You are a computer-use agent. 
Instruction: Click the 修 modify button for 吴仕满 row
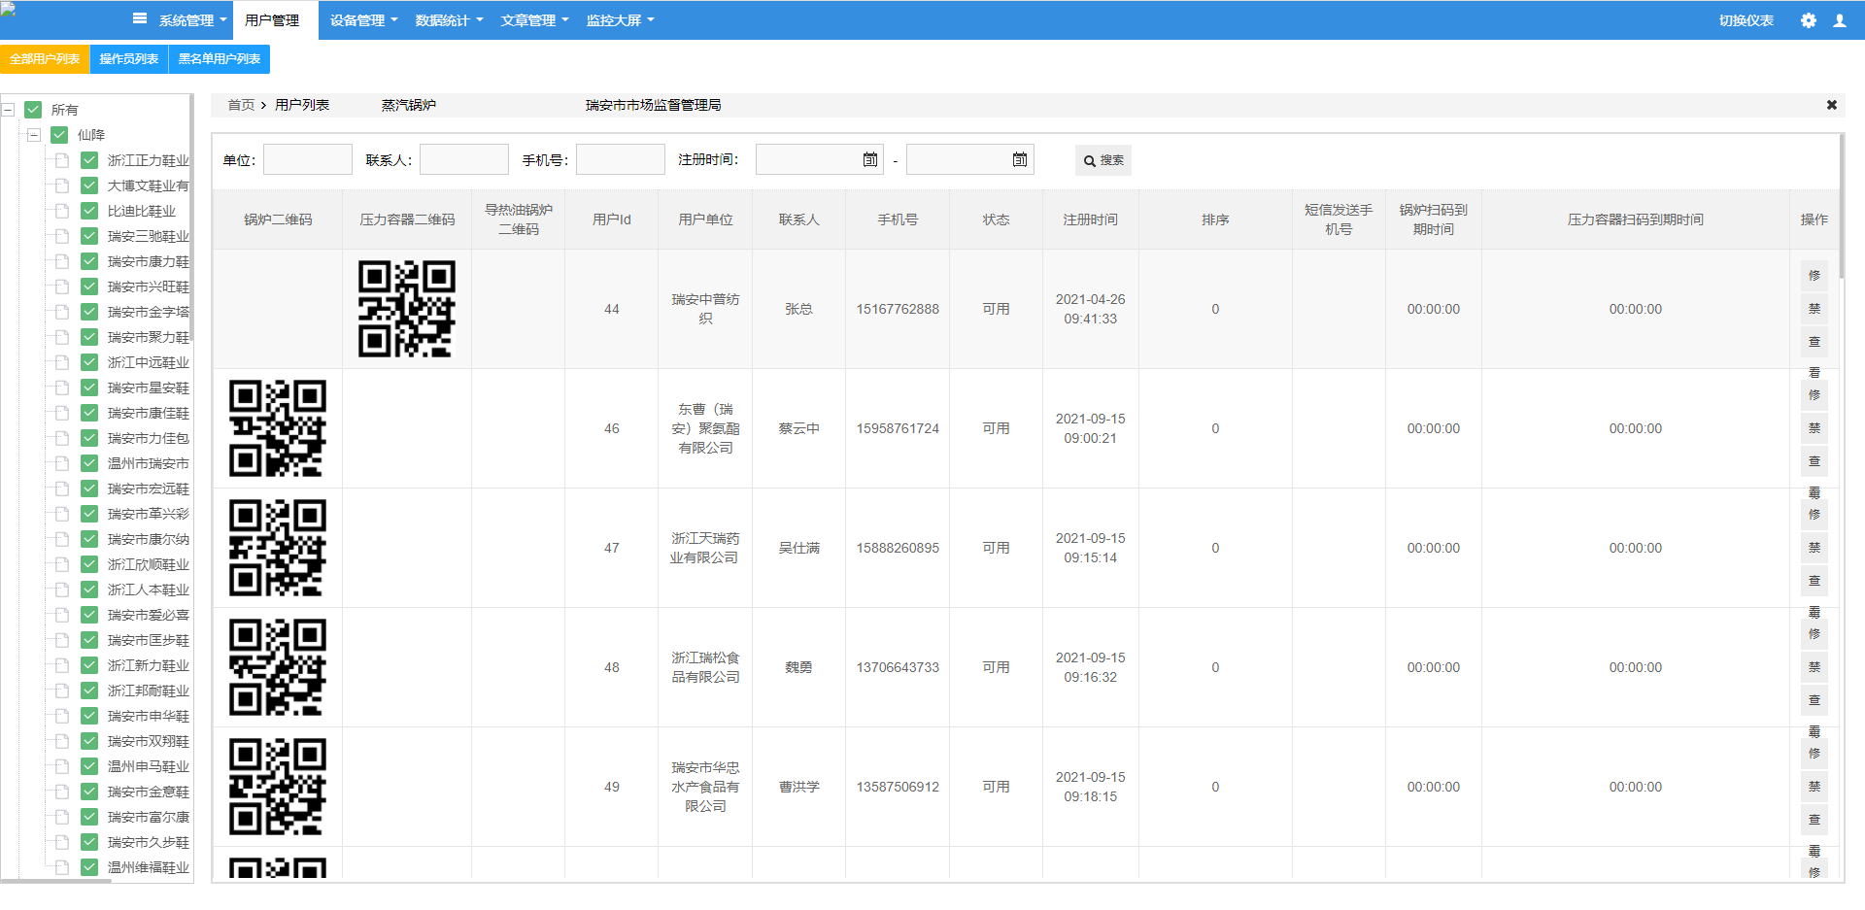coord(1814,515)
